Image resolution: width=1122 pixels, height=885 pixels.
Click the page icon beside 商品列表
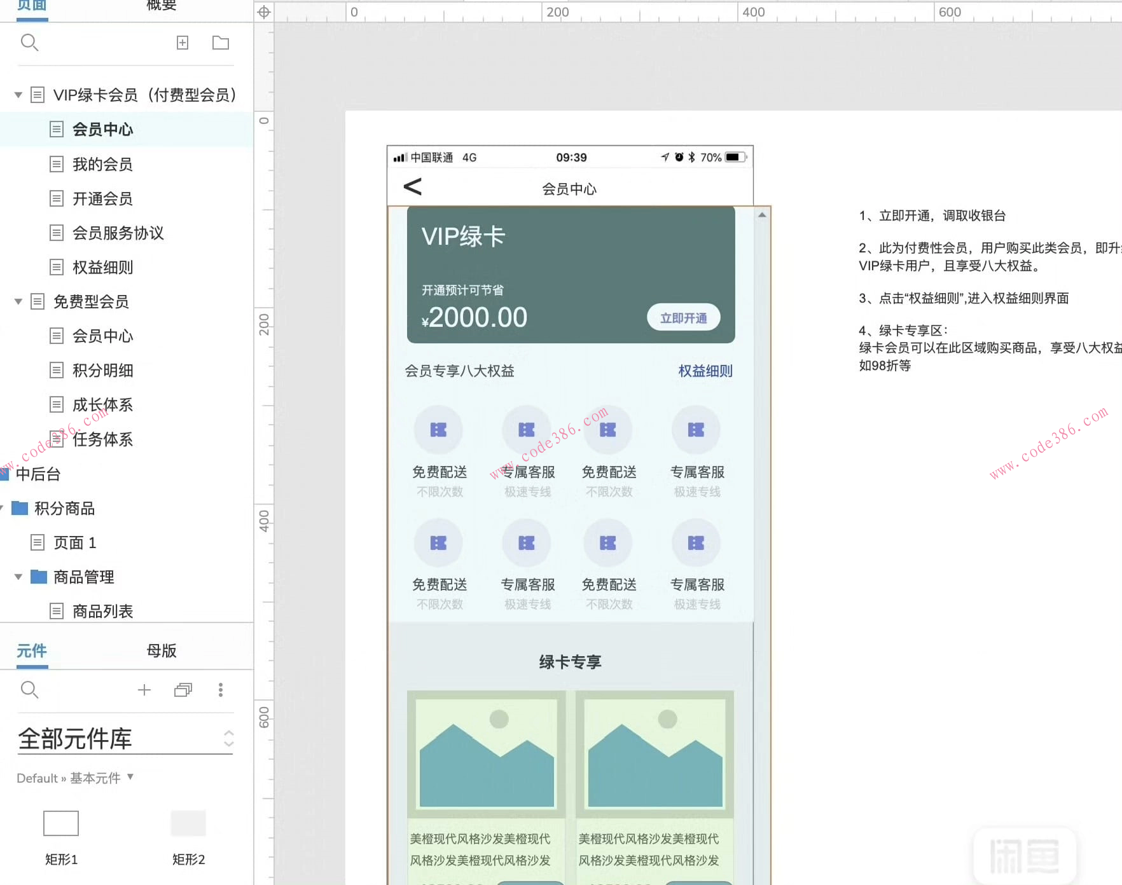tap(57, 610)
